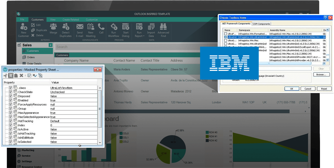Click the Call phone icon

[101, 26]
